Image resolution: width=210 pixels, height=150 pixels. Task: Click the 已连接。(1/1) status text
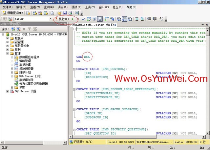tap(83, 142)
